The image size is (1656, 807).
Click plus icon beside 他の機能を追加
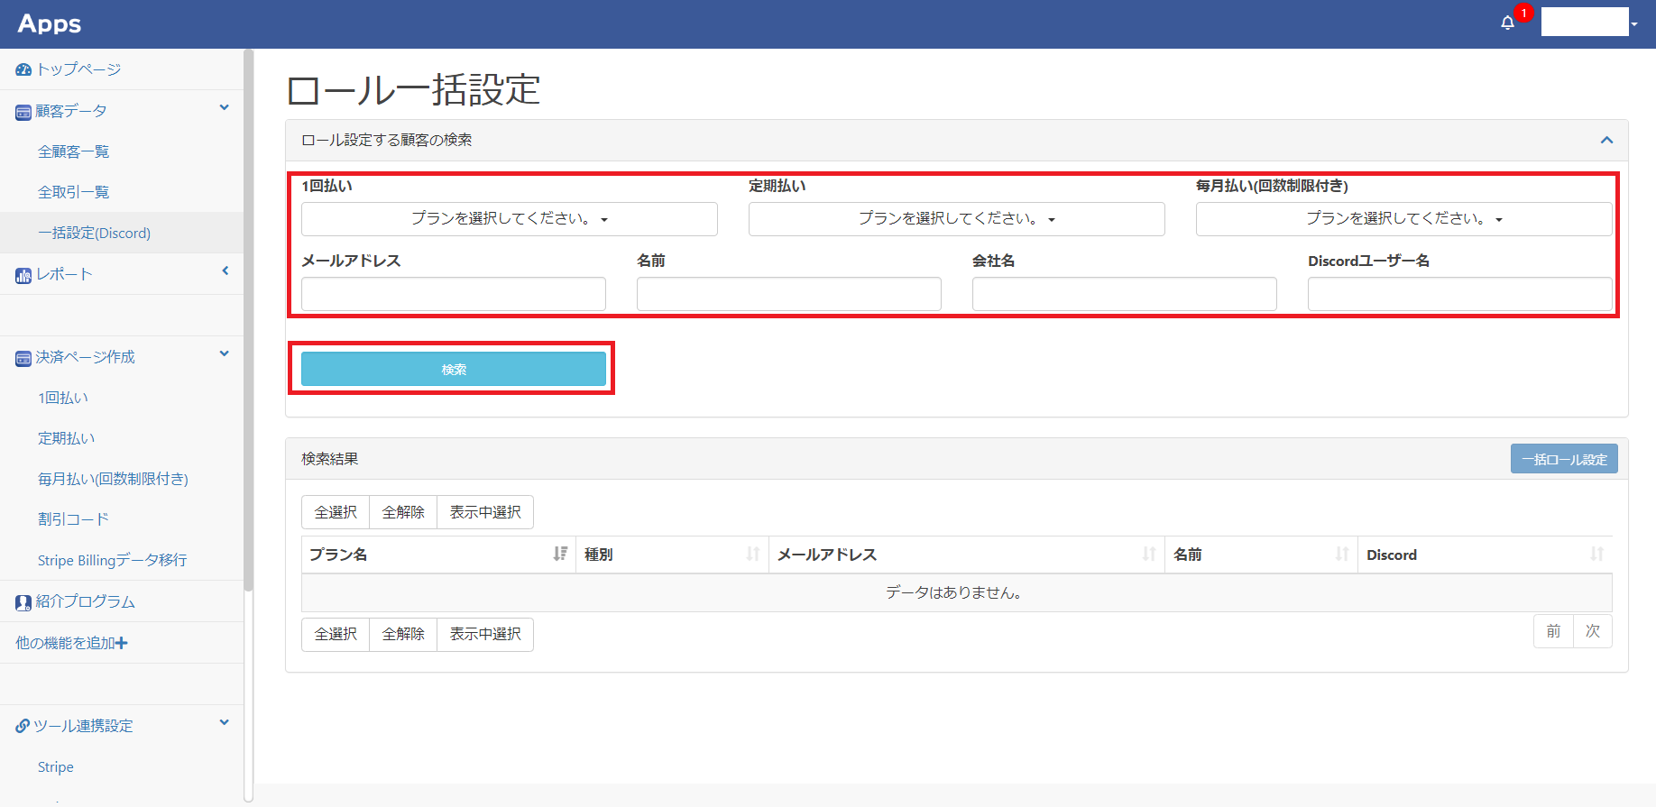(122, 643)
